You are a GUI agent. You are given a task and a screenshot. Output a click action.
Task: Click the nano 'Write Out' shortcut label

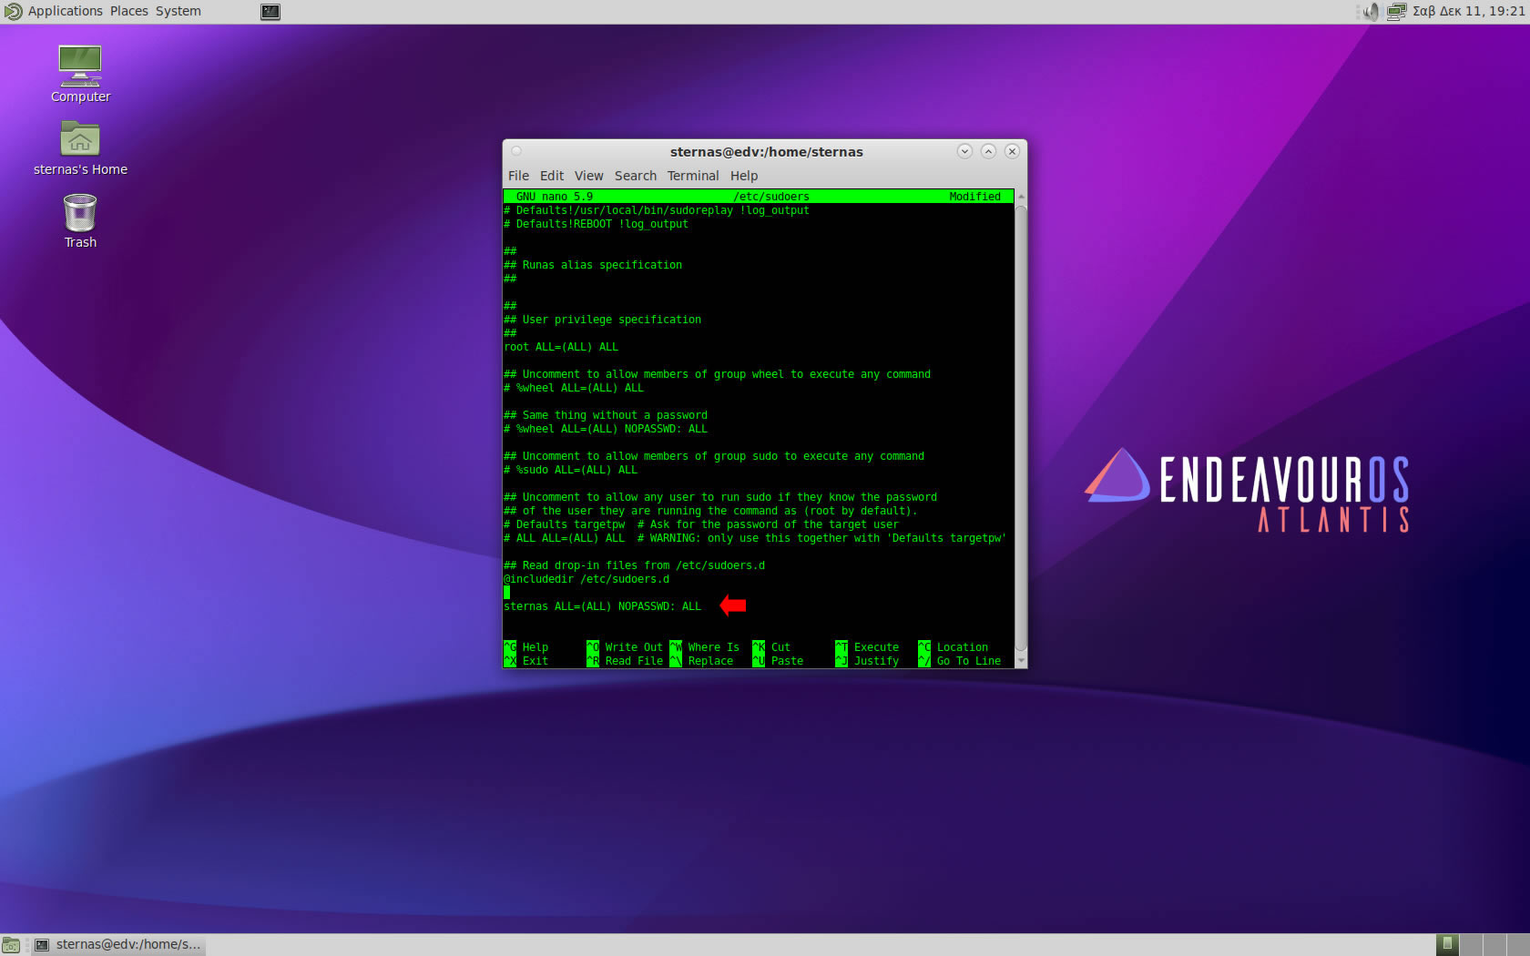(634, 647)
